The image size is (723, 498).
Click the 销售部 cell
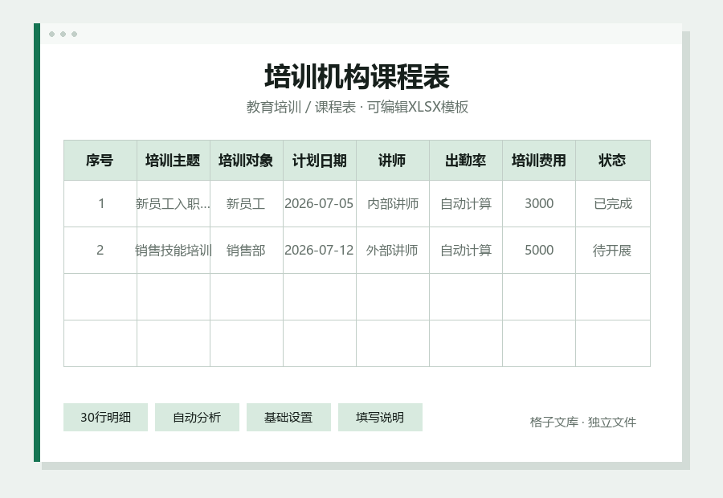click(x=247, y=251)
